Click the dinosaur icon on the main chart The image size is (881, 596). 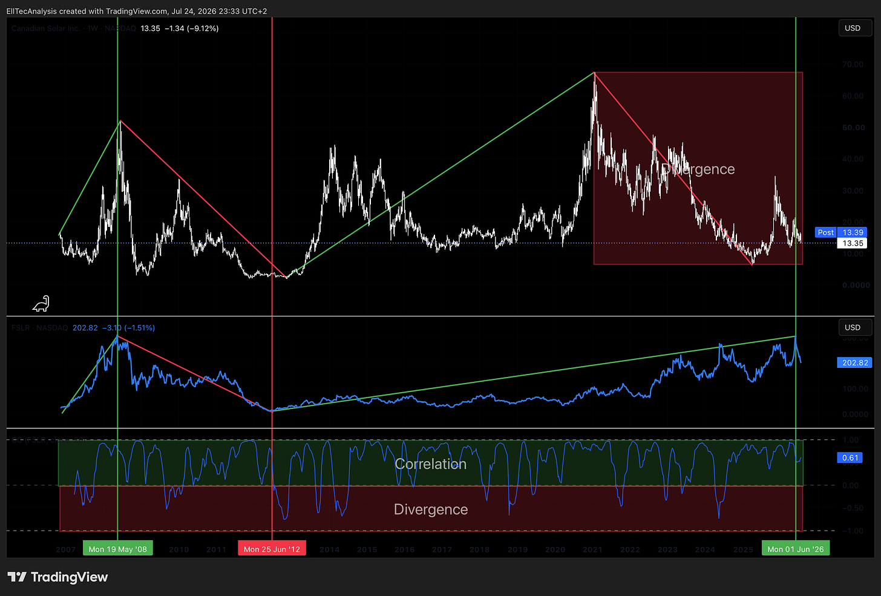41,304
